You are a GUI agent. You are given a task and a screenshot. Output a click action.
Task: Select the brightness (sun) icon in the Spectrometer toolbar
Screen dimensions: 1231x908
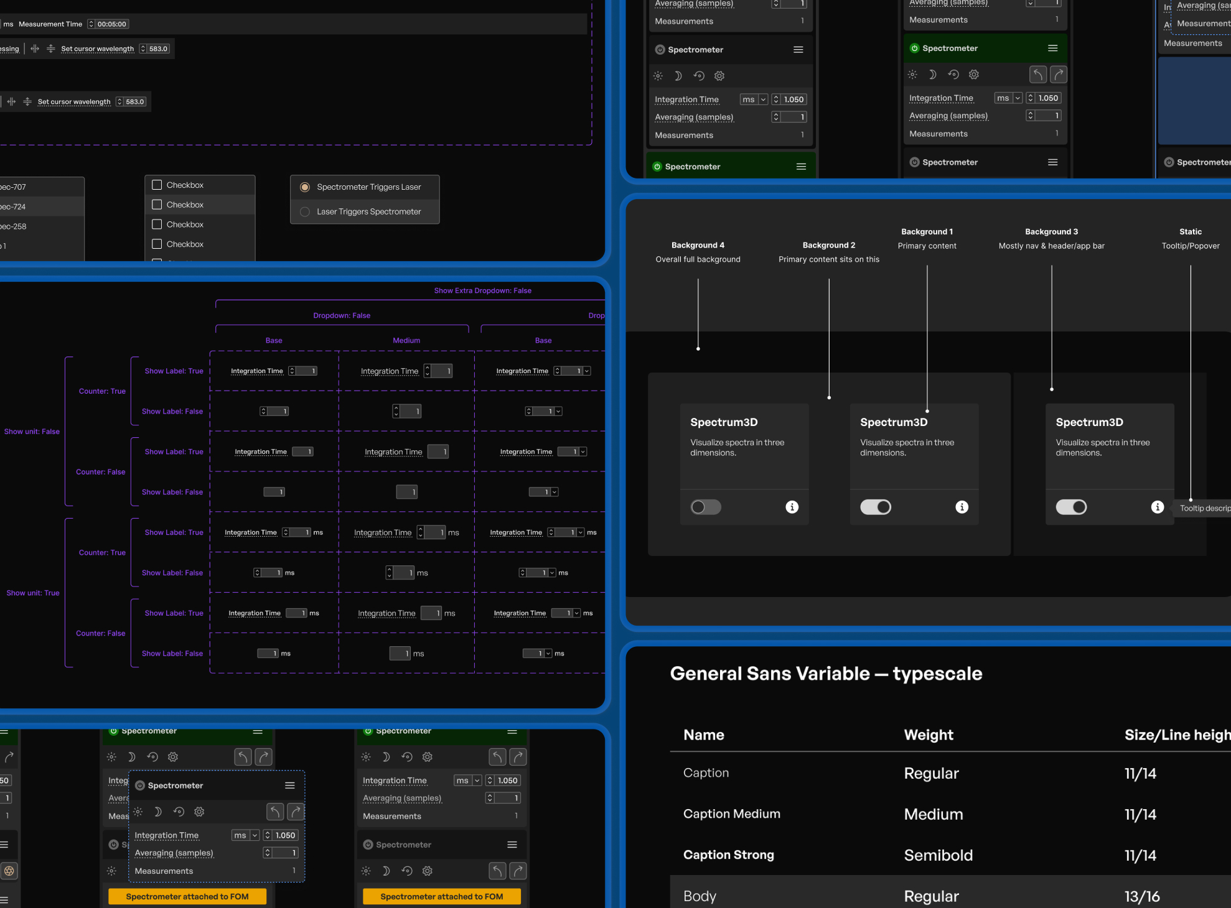point(912,74)
